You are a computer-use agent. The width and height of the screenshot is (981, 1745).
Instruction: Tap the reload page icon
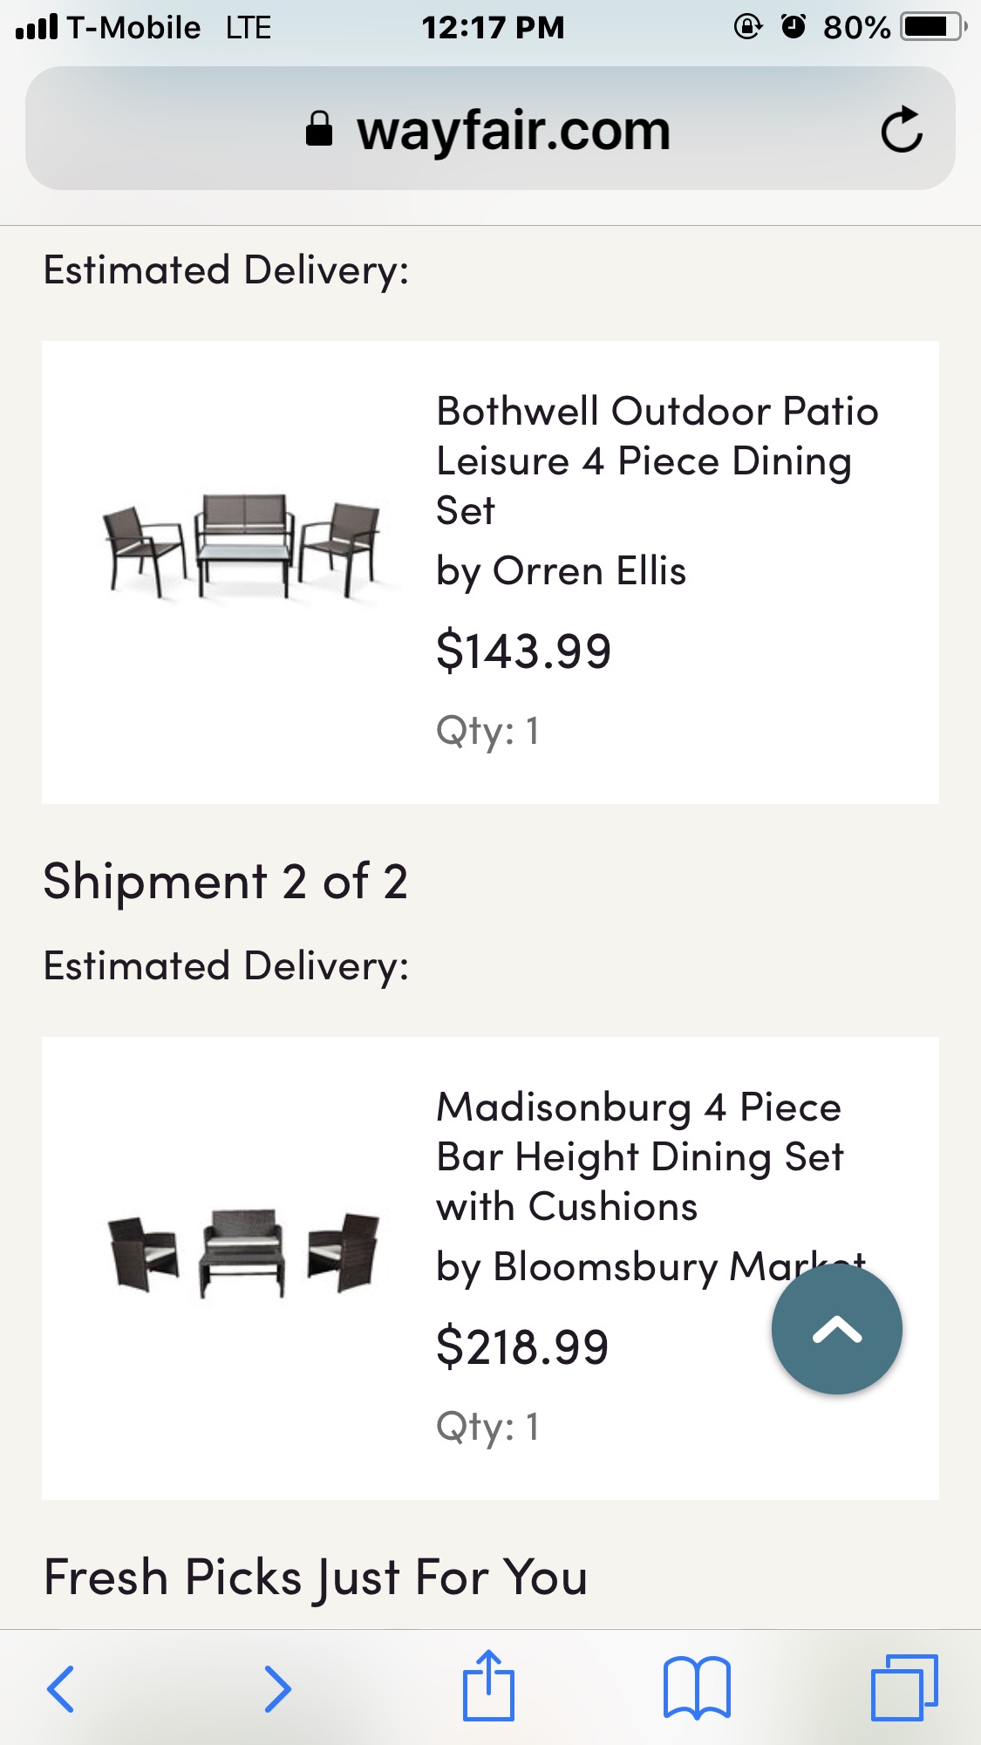901,130
